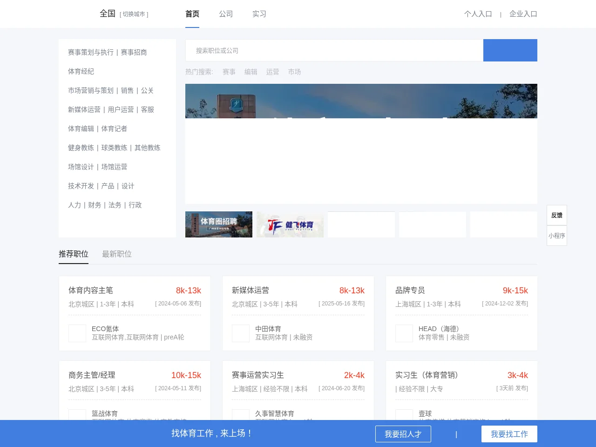Click the search job or company field
The image size is (596, 447).
coord(334,50)
